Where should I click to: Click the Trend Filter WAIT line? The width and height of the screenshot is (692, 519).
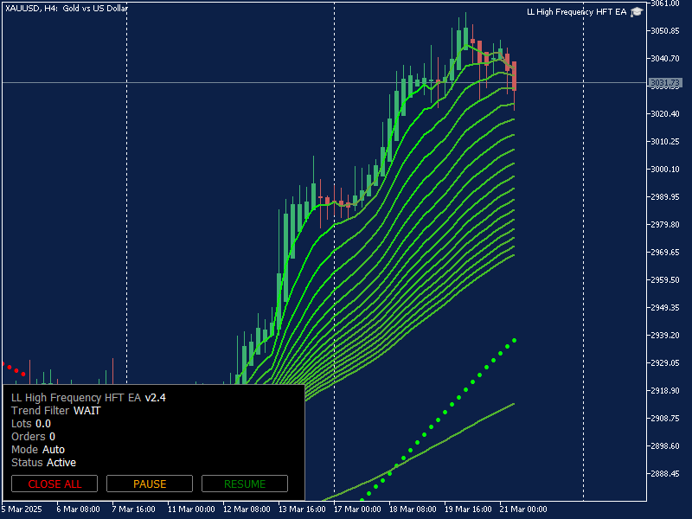(x=56, y=410)
